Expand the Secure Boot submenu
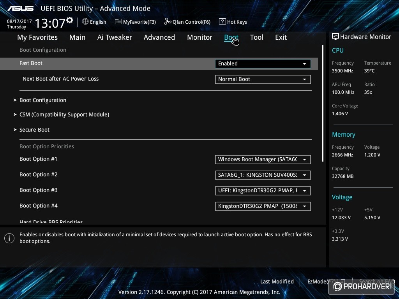The height and width of the screenshot is (299, 399). (x=34, y=130)
